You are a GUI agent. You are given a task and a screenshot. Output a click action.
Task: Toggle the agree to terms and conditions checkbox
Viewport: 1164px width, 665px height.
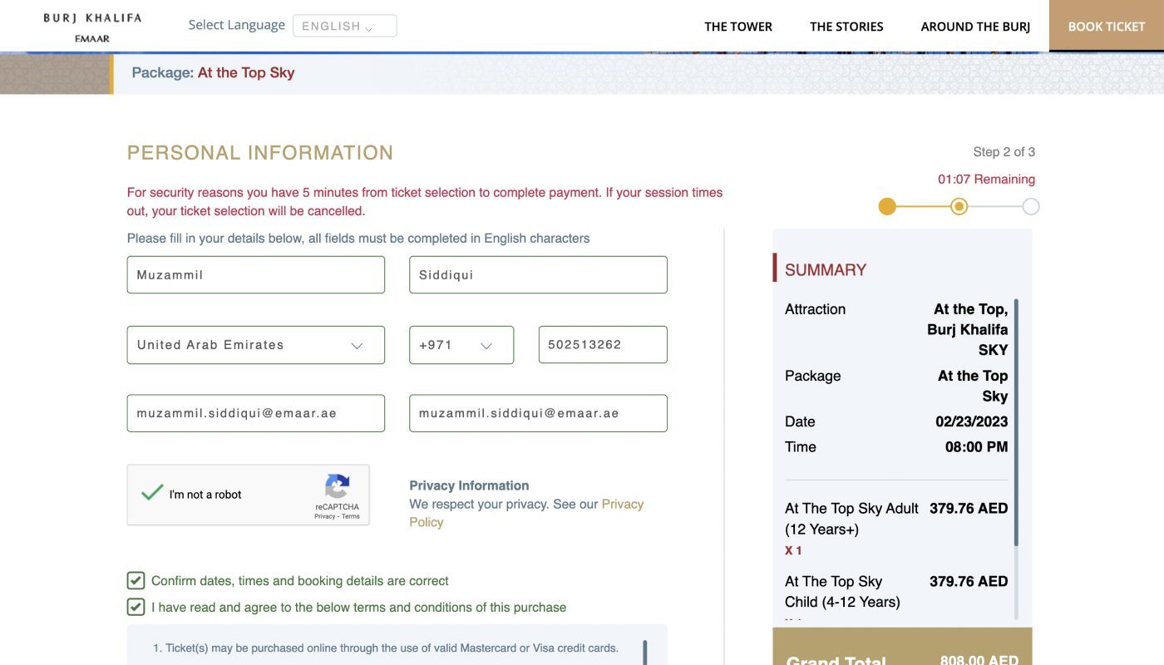(136, 607)
